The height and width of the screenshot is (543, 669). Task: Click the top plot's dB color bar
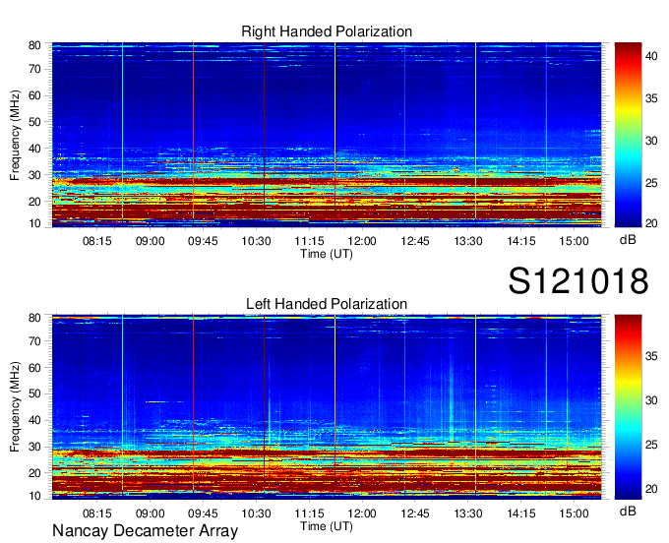coord(628,135)
